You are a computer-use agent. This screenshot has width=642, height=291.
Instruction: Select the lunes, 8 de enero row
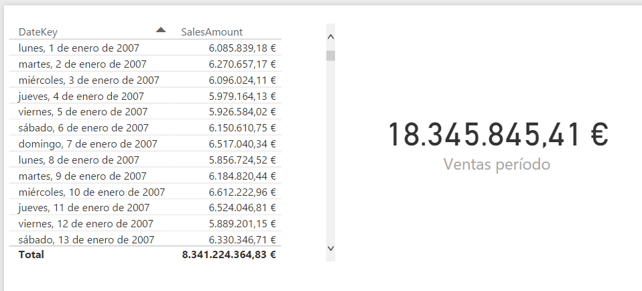click(x=79, y=160)
